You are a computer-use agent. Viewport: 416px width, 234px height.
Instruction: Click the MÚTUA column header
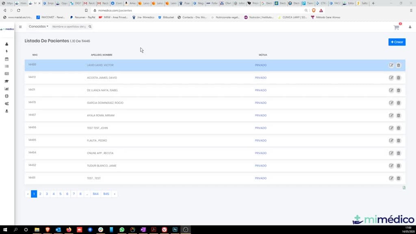[x=263, y=55]
